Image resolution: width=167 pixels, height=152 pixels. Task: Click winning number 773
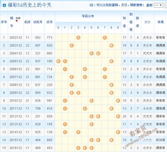49,38
